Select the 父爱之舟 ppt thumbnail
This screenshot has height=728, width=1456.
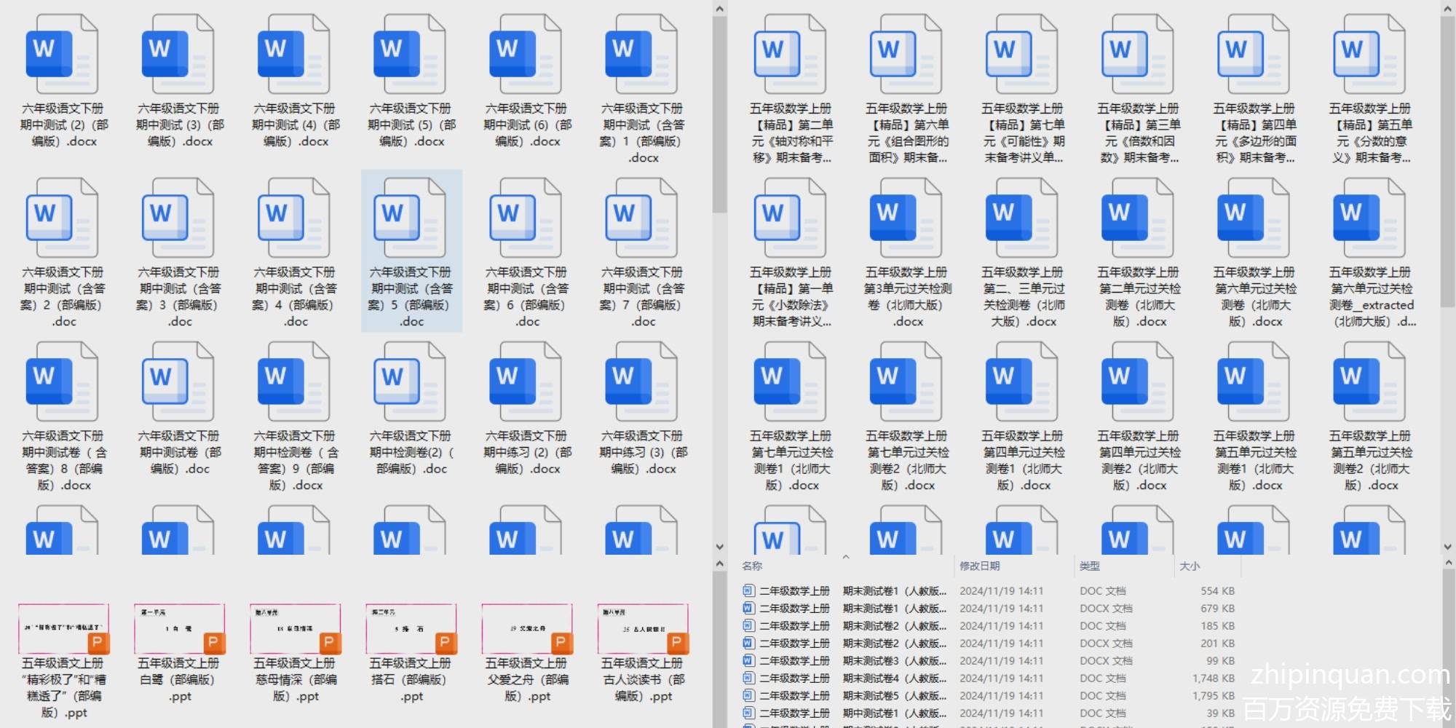(x=526, y=629)
